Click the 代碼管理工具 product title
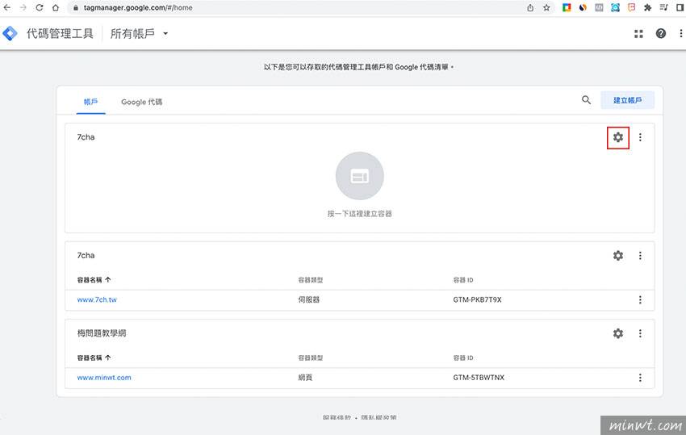686x435 pixels. pos(60,33)
